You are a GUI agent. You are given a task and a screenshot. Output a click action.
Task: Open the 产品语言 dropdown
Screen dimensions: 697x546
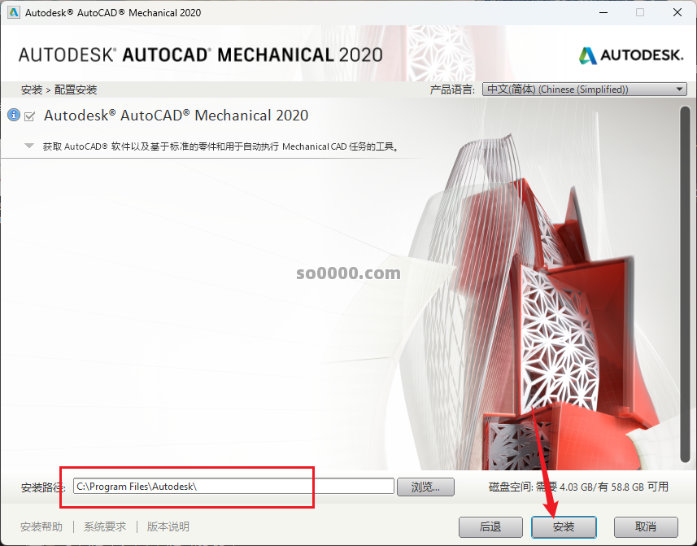(x=584, y=90)
